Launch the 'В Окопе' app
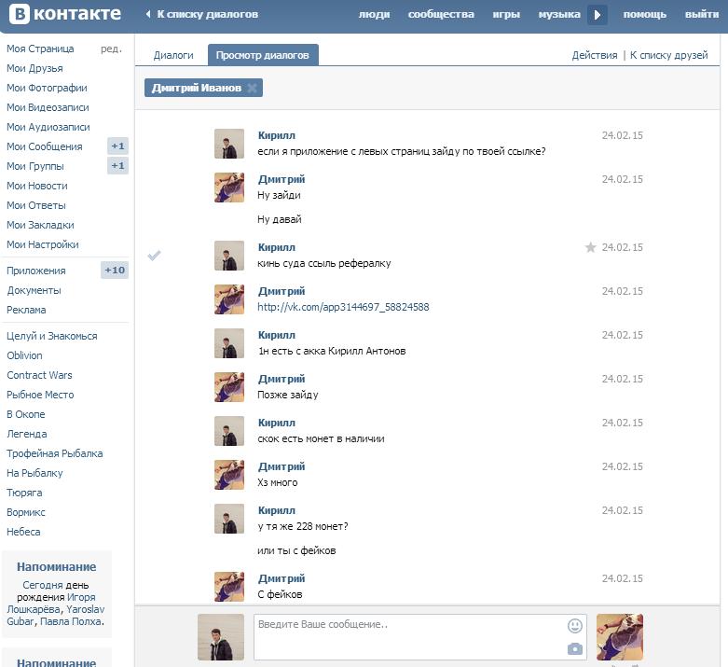728x667 pixels. [26, 413]
